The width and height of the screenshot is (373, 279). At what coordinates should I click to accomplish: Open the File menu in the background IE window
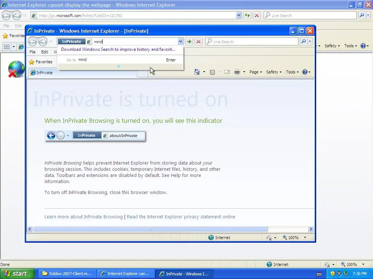tap(6, 26)
